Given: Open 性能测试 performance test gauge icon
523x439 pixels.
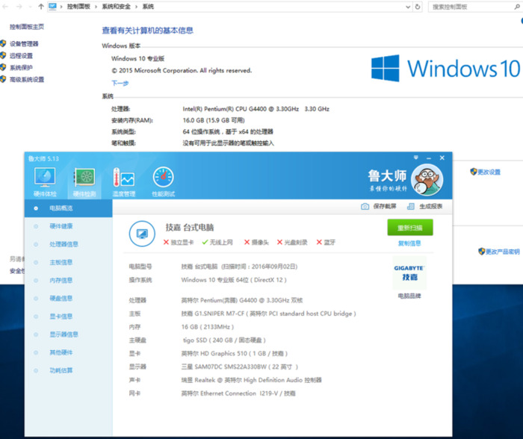Looking at the screenshot, I should point(163,179).
